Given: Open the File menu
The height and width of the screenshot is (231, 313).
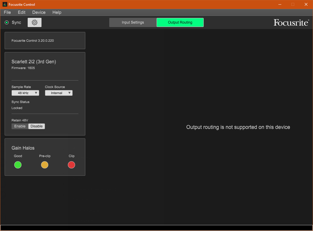Looking at the screenshot, I should pos(7,12).
